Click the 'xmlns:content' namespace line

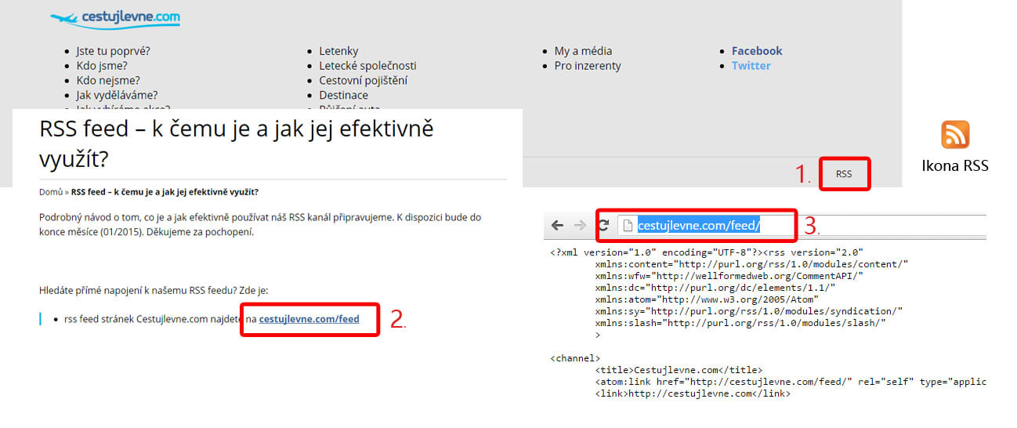point(752,264)
